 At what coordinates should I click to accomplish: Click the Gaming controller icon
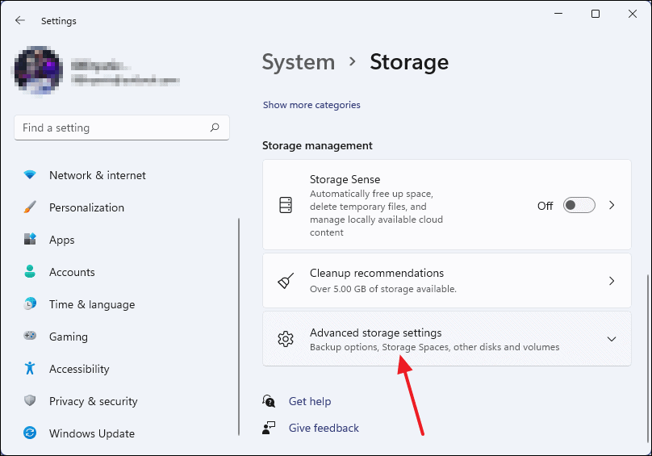(x=30, y=337)
